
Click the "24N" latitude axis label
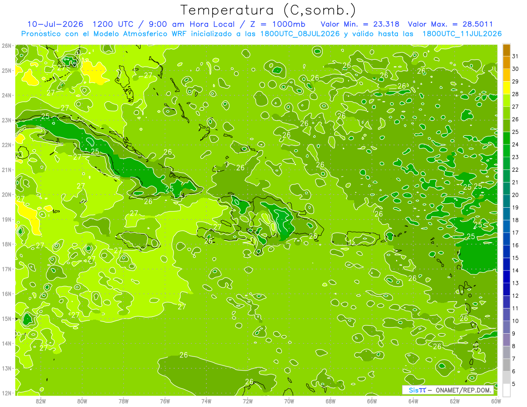pos(7,95)
